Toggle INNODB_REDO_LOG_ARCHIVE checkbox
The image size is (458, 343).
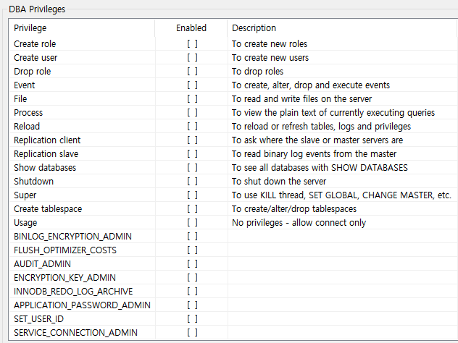(x=192, y=291)
